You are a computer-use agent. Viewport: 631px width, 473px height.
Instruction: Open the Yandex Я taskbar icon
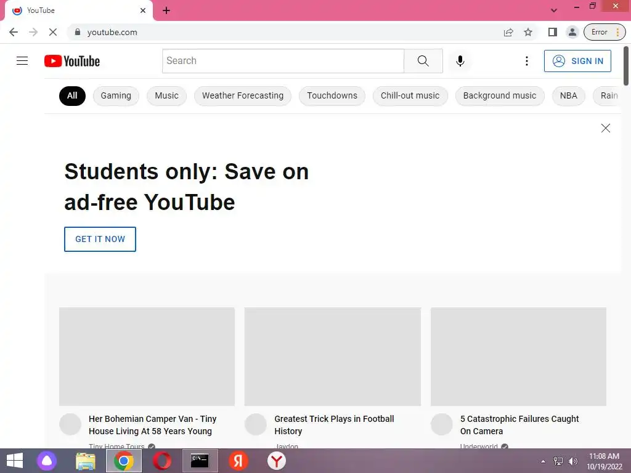click(238, 461)
